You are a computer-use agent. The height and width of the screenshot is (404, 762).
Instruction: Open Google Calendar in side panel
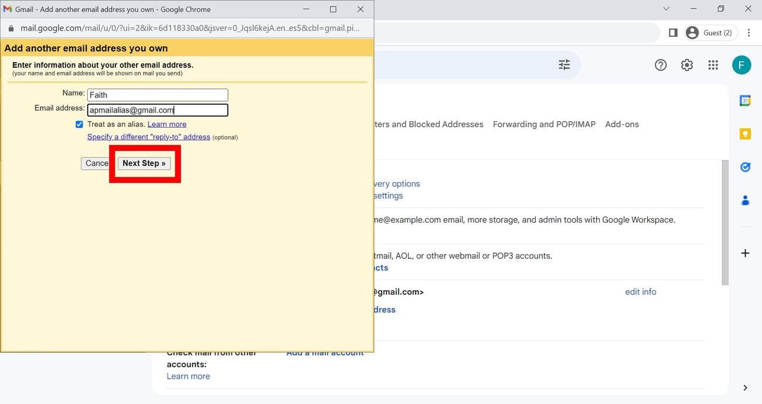(745, 101)
